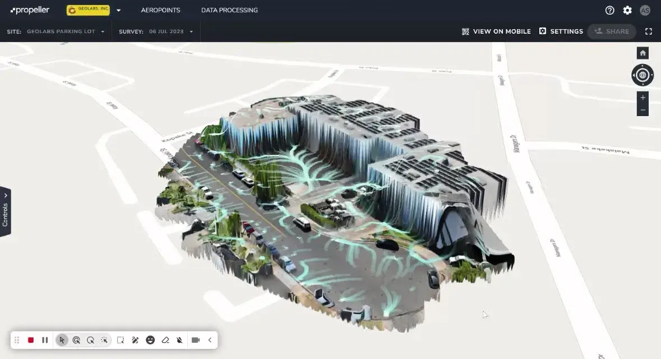661x359 pixels.
Task: Stop the screen recording
Action: tap(31, 340)
